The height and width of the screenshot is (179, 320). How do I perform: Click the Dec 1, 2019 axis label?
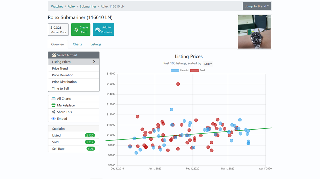117,168
